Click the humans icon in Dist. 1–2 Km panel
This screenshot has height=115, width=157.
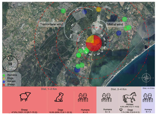tap(83, 98)
